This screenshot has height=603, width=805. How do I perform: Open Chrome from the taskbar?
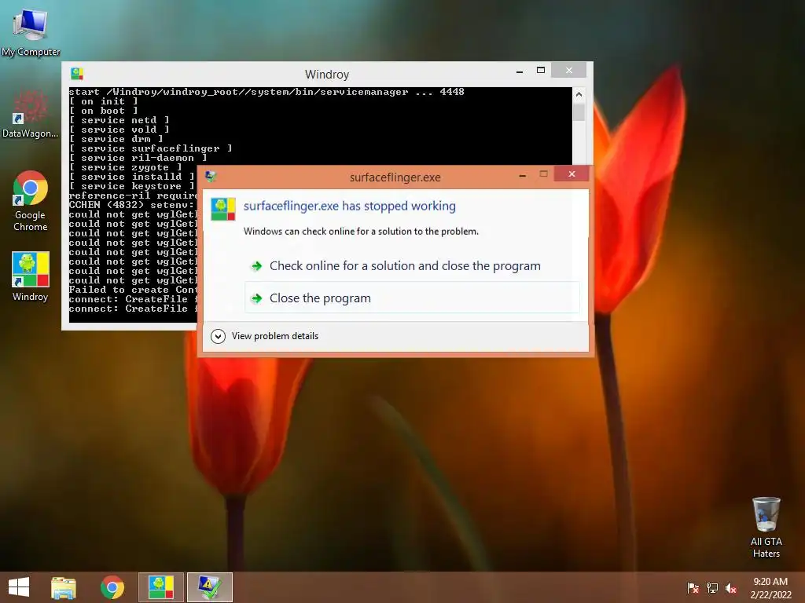(x=112, y=587)
